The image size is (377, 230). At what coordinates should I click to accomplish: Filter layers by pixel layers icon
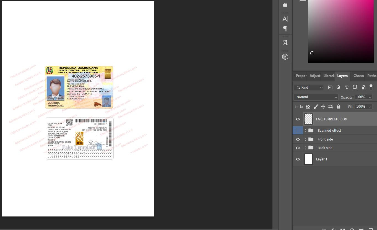coord(330,87)
